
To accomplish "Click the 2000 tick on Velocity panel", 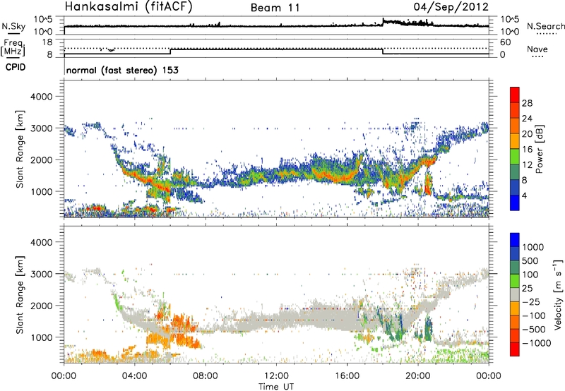I will coord(41,306).
